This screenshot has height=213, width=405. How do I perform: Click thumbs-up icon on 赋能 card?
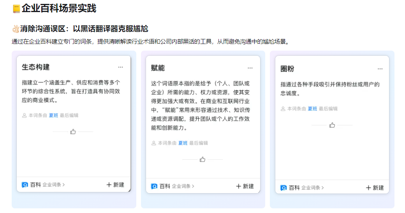point(202,160)
